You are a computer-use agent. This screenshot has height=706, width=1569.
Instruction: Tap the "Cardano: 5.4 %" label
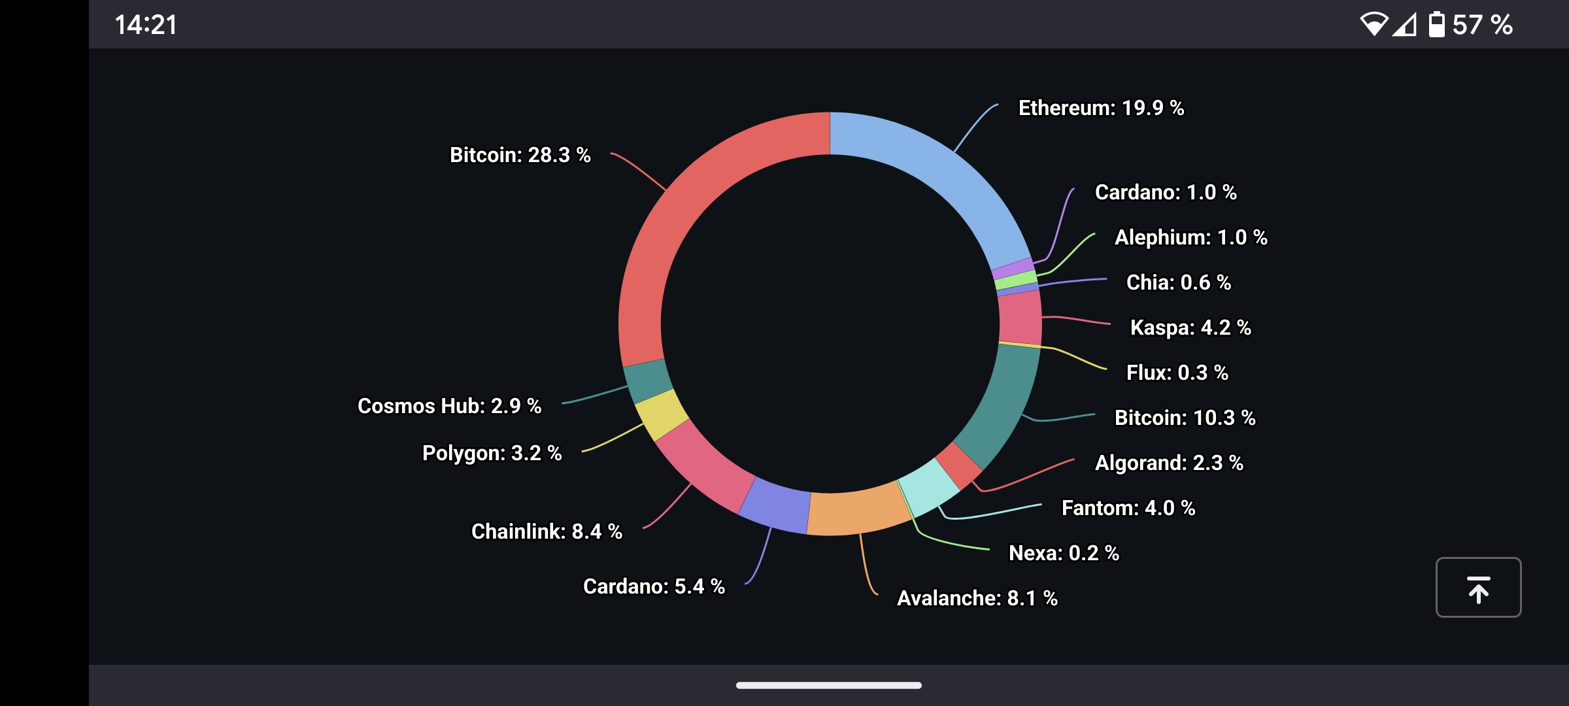click(654, 586)
